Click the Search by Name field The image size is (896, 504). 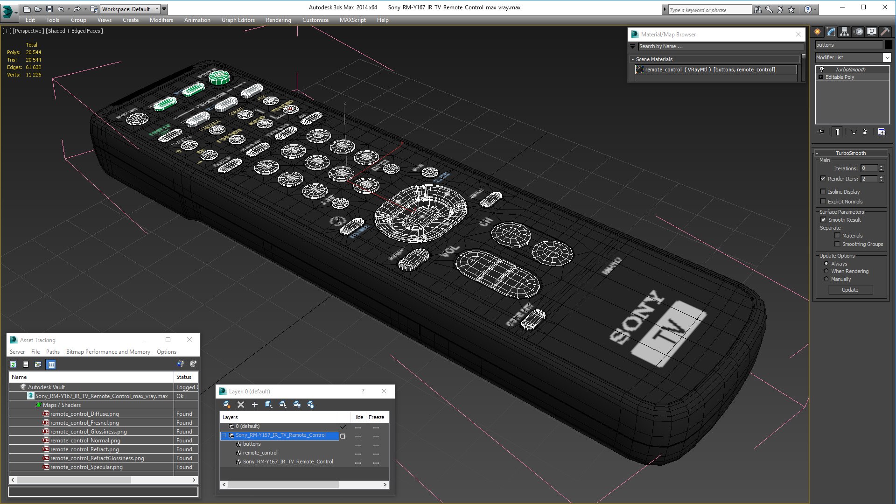tap(721, 46)
